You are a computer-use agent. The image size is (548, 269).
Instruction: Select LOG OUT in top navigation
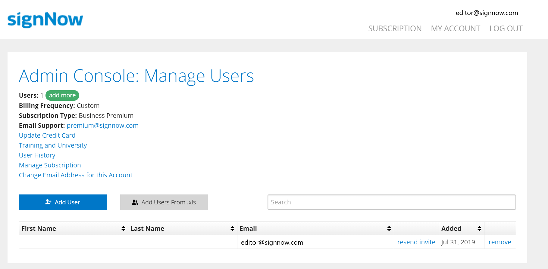506,29
